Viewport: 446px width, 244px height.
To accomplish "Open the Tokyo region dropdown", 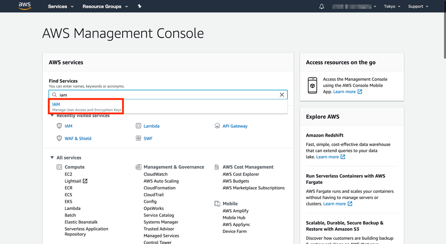I will click(392, 7).
